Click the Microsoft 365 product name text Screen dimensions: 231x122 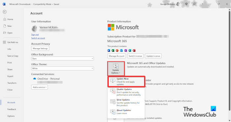pyautogui.click(x=117, y=41)
